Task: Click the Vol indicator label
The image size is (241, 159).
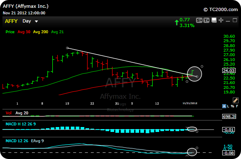Action: point(9,113)
